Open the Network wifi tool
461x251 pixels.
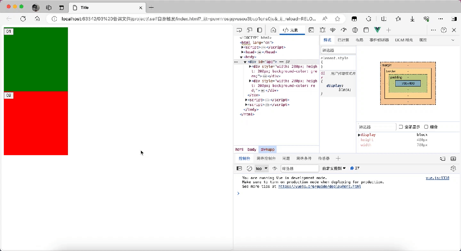click(332, 30)
